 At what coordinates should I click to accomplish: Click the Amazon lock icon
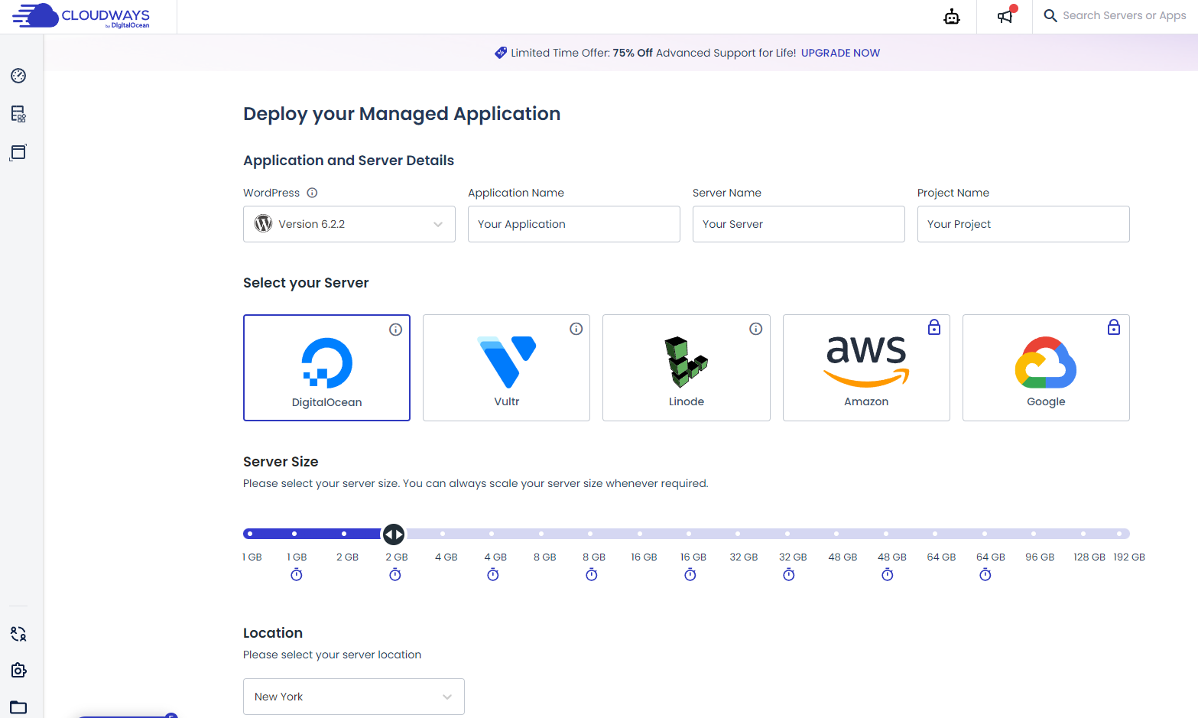pos(934,327)
